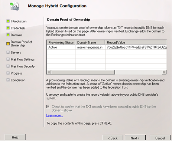Click the gray Servers step indicator
172x141 pixels.
click(8, 52)
